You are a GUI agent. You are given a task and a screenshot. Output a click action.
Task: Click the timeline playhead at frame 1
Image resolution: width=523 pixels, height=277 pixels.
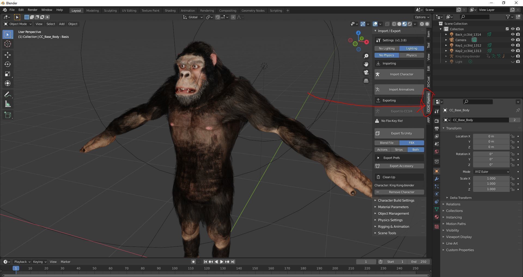pyautogui.click(x=16, y=268)
